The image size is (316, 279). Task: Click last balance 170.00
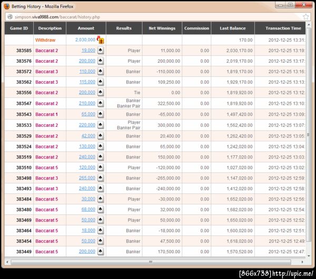coord(246,40)
